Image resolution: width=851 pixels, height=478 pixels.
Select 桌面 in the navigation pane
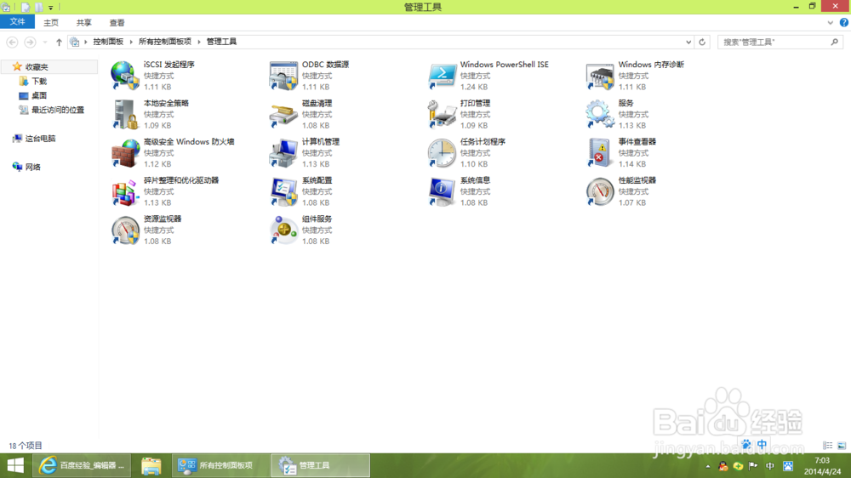pyautogui.click(x=39, y=95)
